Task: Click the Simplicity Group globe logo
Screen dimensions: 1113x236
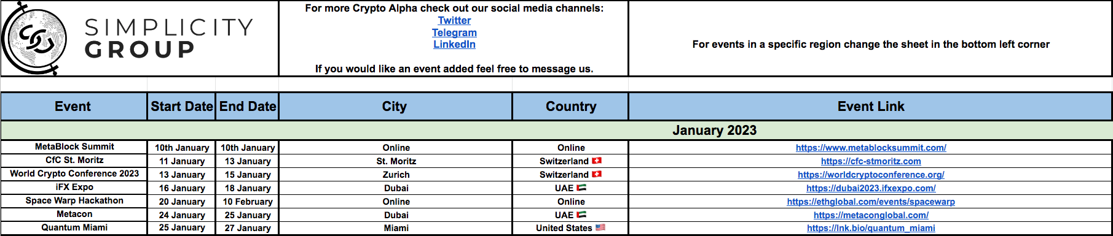Action: (34, 39)
